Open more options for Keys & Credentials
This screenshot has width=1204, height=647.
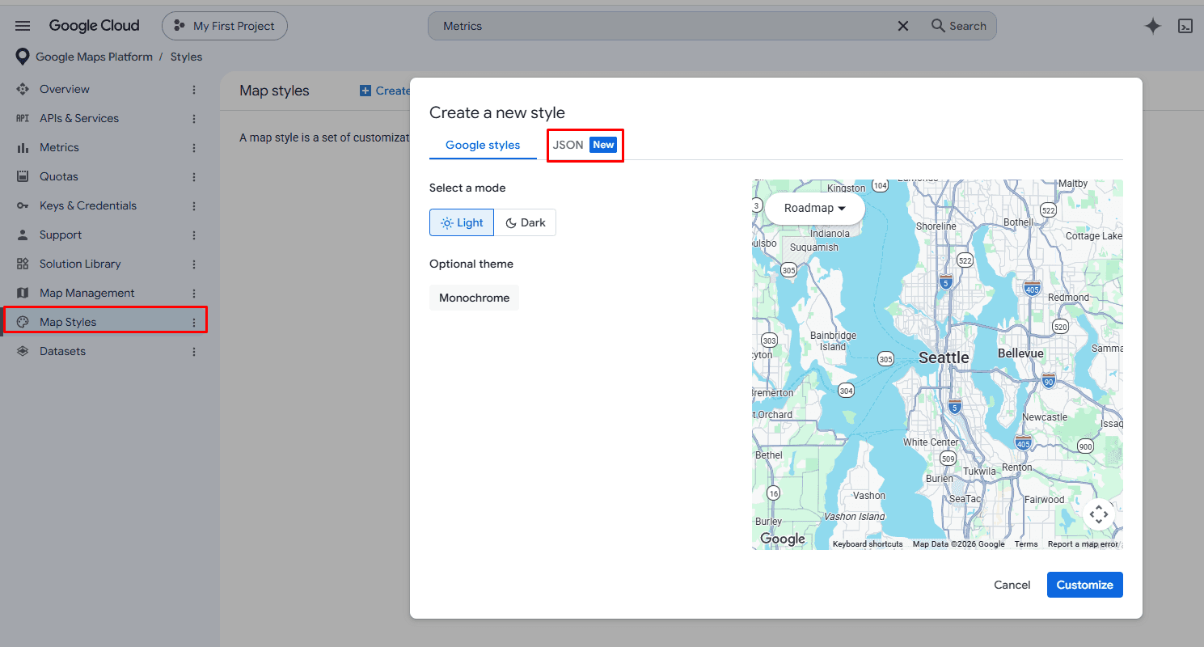tap(194, 205)
